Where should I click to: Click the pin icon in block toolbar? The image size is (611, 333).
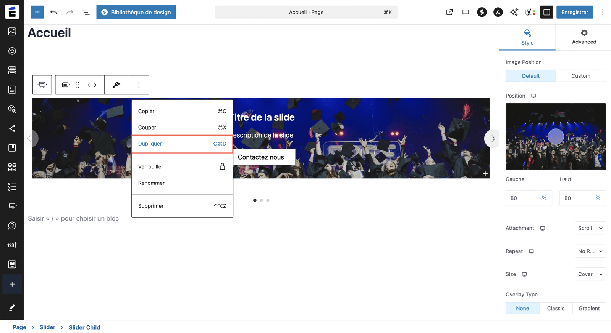pos(116,85)
